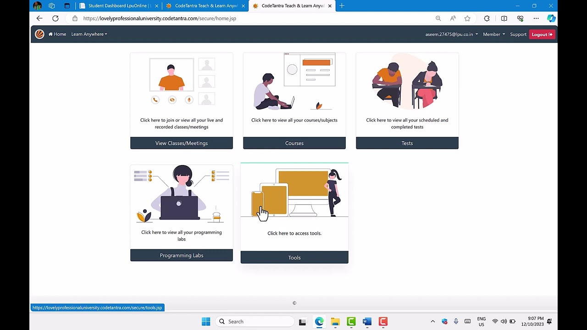Open View Classes/Meetings button

click(x=182, y=143)
